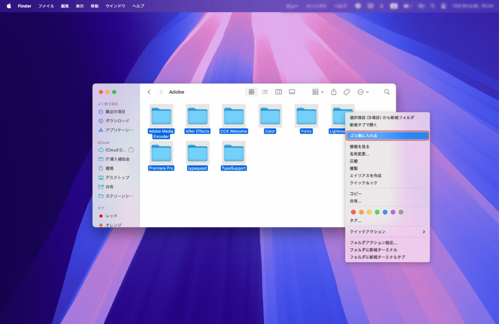Open the ファイル menu in menu bar

pyautogui.click(x=46, y=6)
